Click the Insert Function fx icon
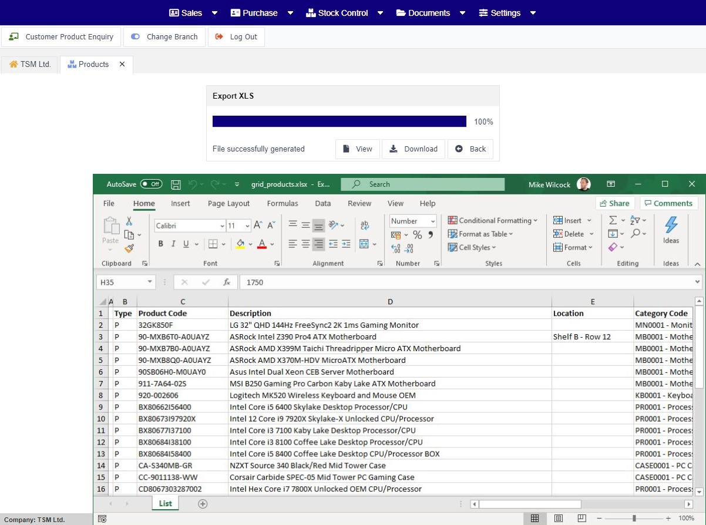 [x=227, y=282]
